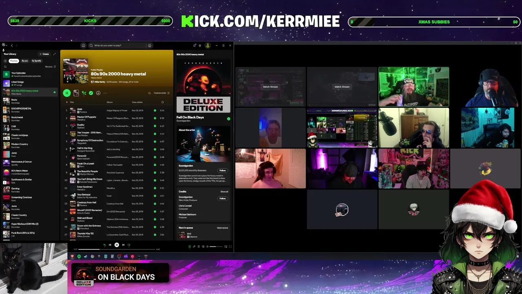
Task: Follow Soundgarden under Credits section
Action: pos(223,198)
